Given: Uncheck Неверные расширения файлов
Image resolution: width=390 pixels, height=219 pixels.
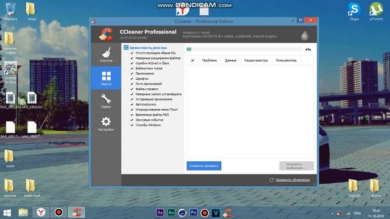Looking at the screenshot, I should tap(132, 58).
